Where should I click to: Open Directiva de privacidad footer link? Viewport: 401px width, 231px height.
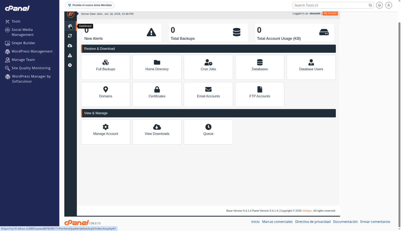[313, 222]
